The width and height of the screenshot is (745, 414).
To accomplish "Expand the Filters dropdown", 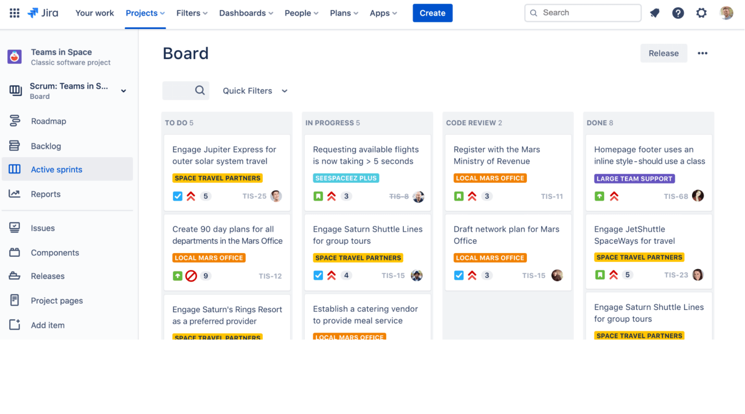I will tap(192, 13).
